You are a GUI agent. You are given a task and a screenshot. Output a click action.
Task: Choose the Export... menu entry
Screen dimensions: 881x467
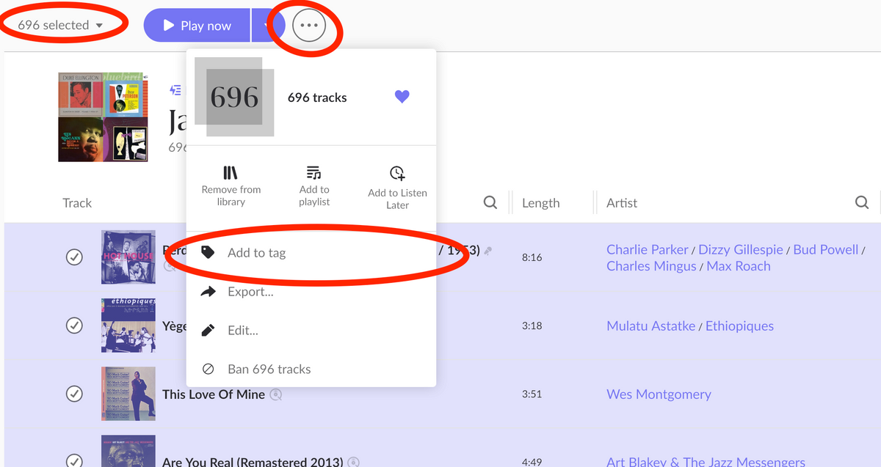(311, 292)
